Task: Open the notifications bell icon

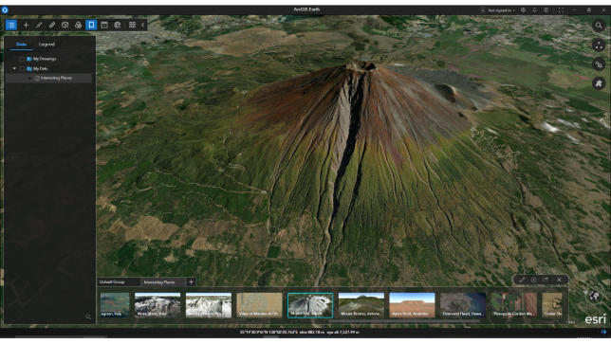Action: pos(535,10)
